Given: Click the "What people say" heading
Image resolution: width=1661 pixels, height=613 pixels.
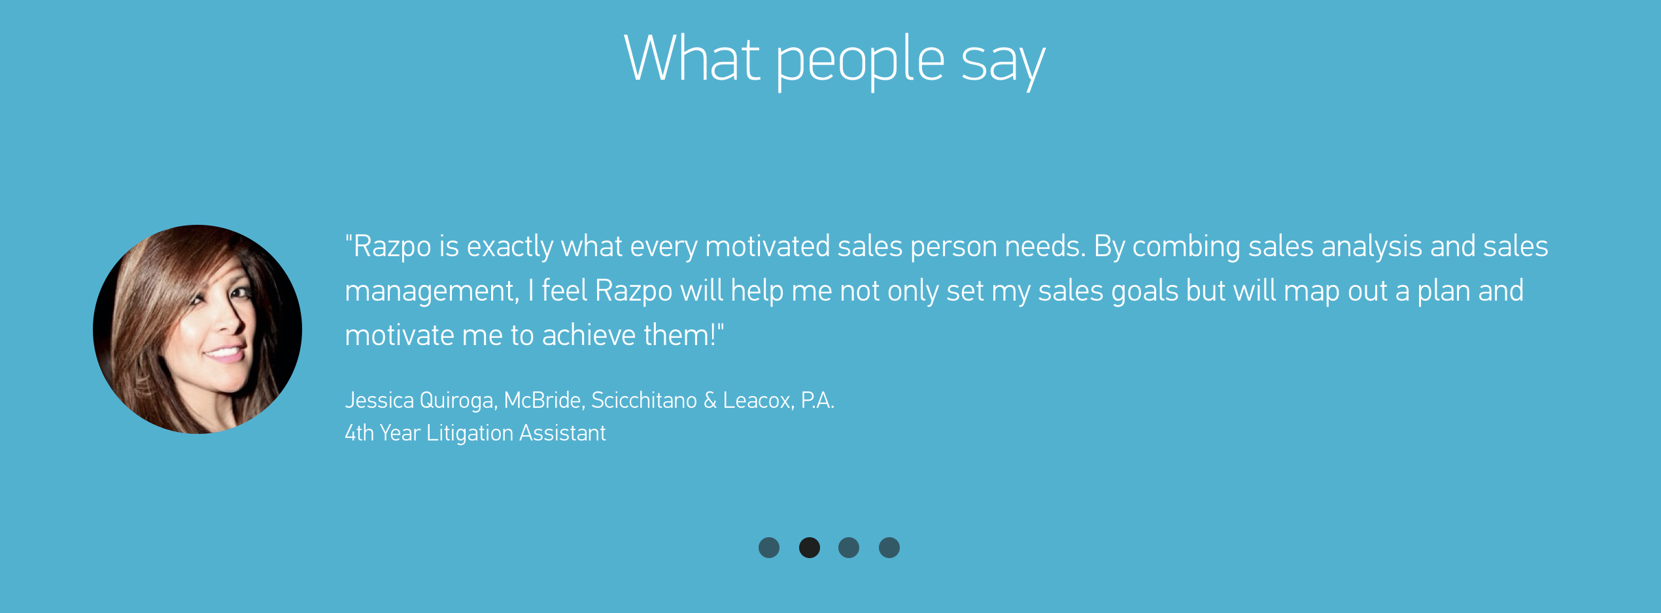Looking at the screenshot, I should point(834,59).
